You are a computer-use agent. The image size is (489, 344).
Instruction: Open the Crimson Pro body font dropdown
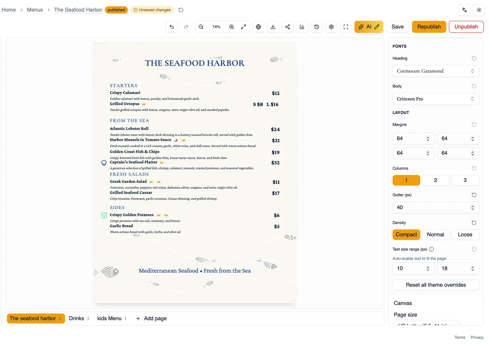point(436,99)
